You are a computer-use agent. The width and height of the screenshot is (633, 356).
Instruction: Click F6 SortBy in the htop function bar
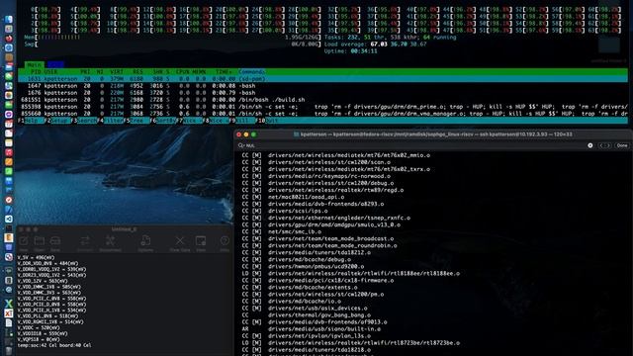click(163, 121)
